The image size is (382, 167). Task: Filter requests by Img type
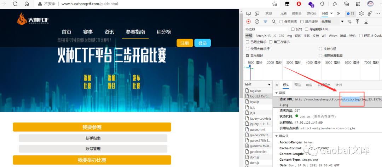[289, 36]
